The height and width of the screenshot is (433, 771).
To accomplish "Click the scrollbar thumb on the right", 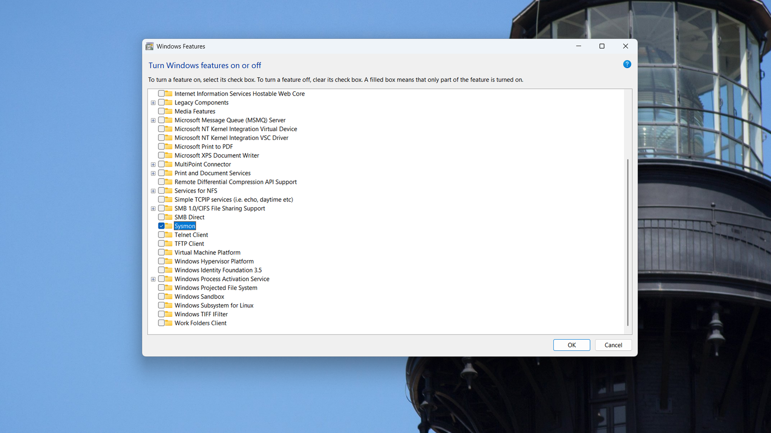I will pyautogui.click(x=627, y=243).
